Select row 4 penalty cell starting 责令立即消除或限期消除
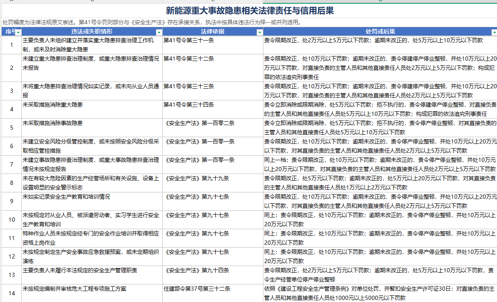This screenshot has width=497, height=302. point(380,110)
